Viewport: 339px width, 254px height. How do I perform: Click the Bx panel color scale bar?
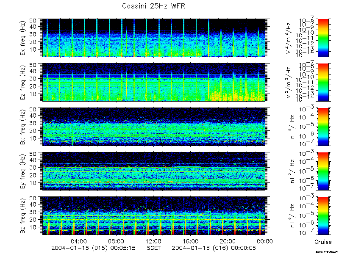click(323, 127)
